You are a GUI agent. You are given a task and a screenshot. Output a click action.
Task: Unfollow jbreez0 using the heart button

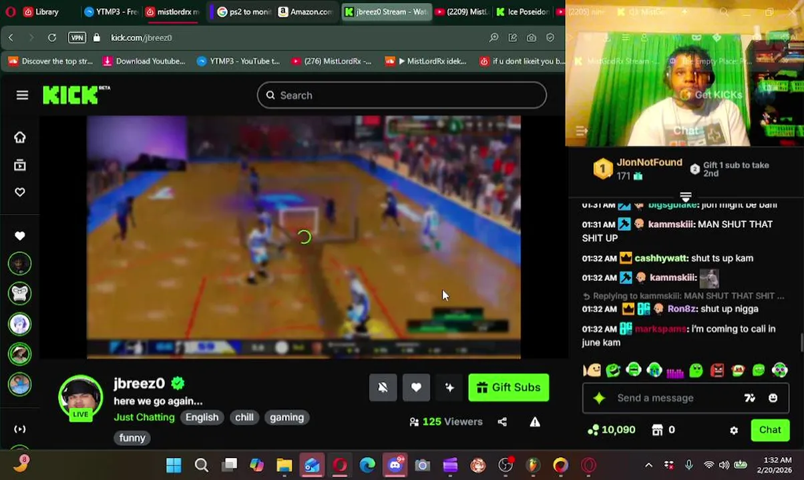point(416,387)
